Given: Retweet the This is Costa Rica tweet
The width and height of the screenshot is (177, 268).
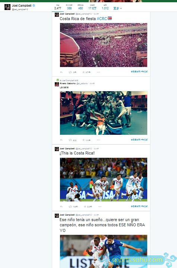Looking at the screenshot, I should pos(70,207).
